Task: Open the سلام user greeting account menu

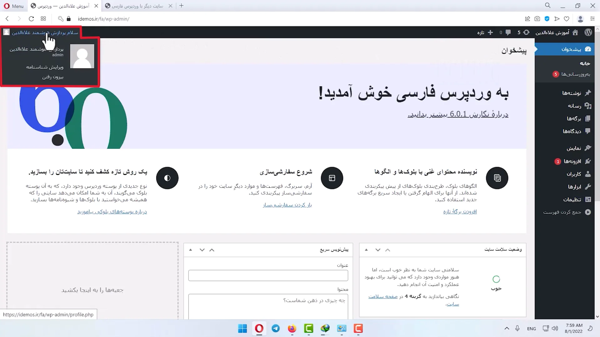Action: 41,32
